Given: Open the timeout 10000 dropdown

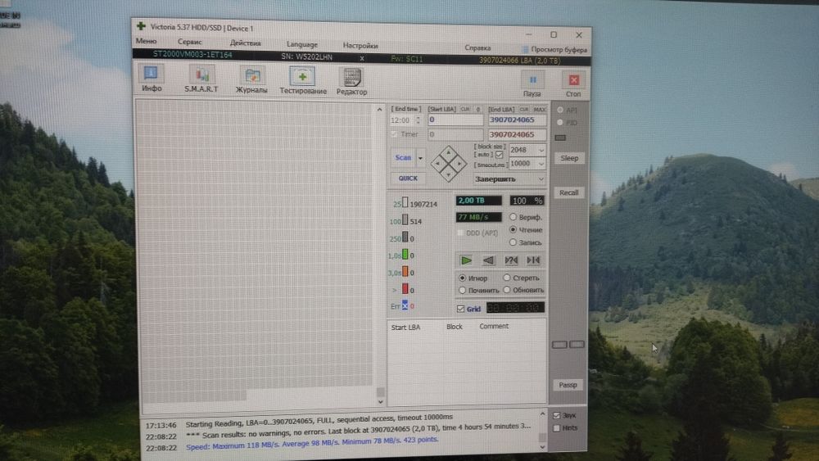Looking at the screenshot, I should click(x=541, y=164).
